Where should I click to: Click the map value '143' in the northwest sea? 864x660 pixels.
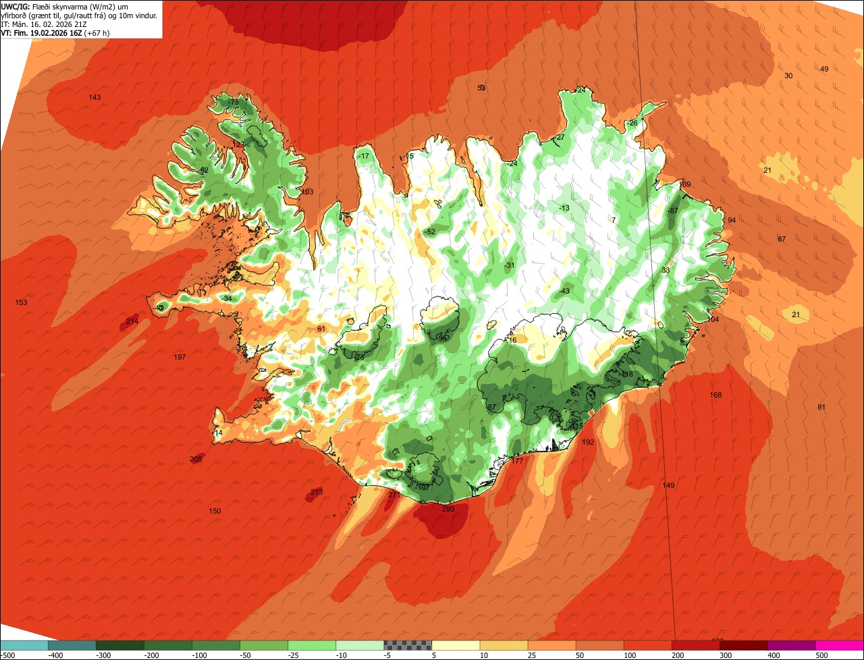point(94,98)
